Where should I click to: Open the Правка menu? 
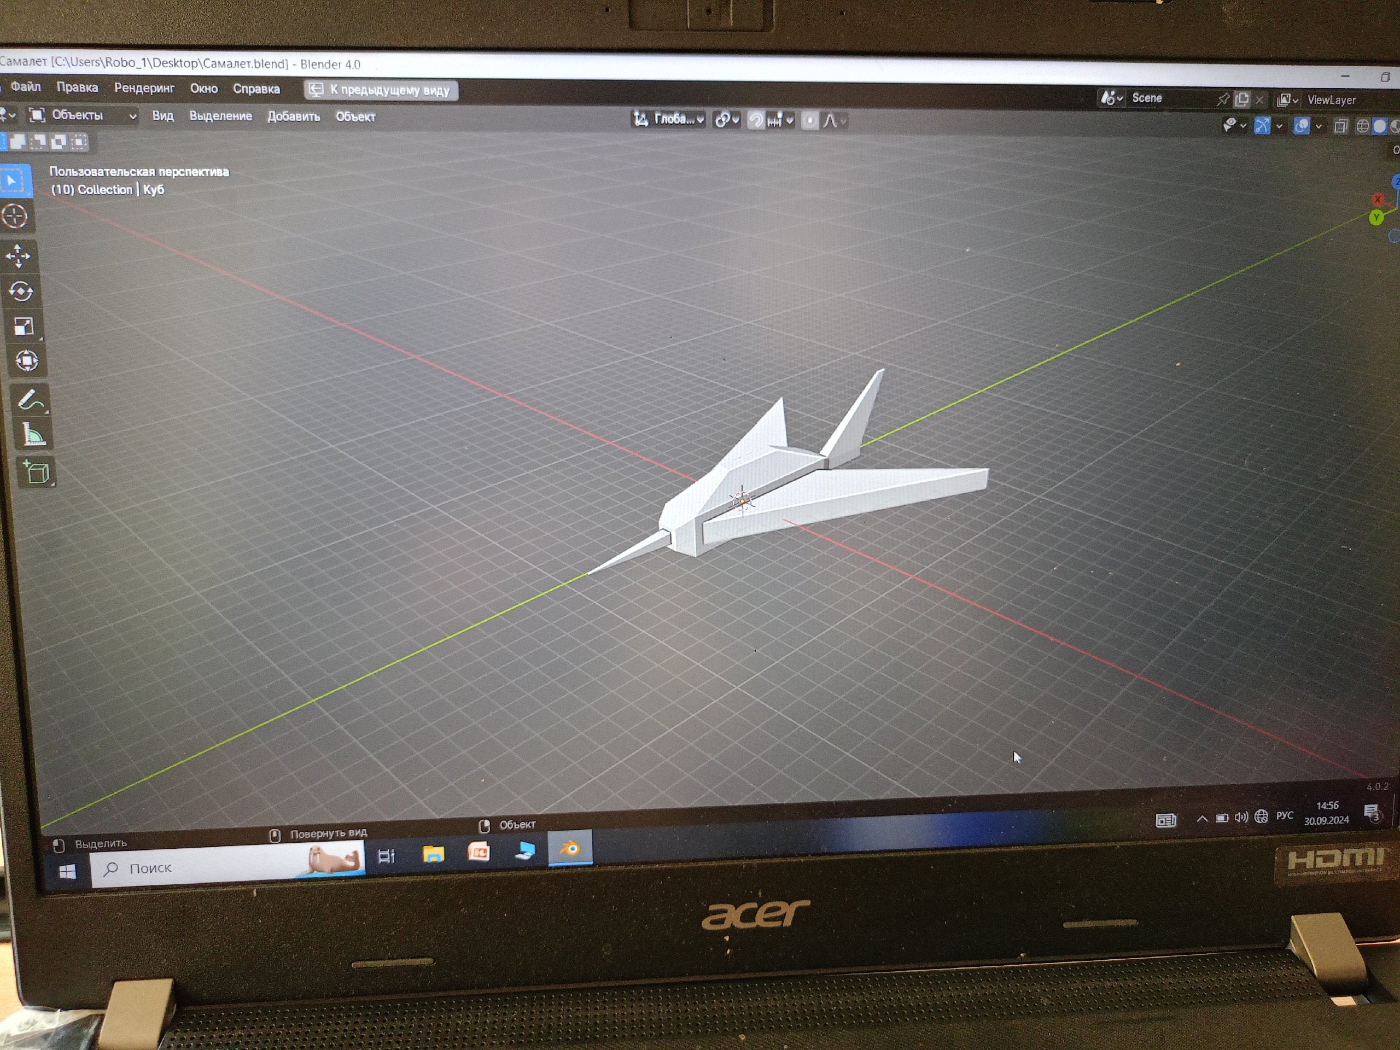pos(77,87)
